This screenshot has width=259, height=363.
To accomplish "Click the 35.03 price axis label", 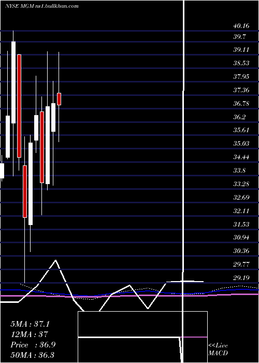I will click(x=241, y=144).
